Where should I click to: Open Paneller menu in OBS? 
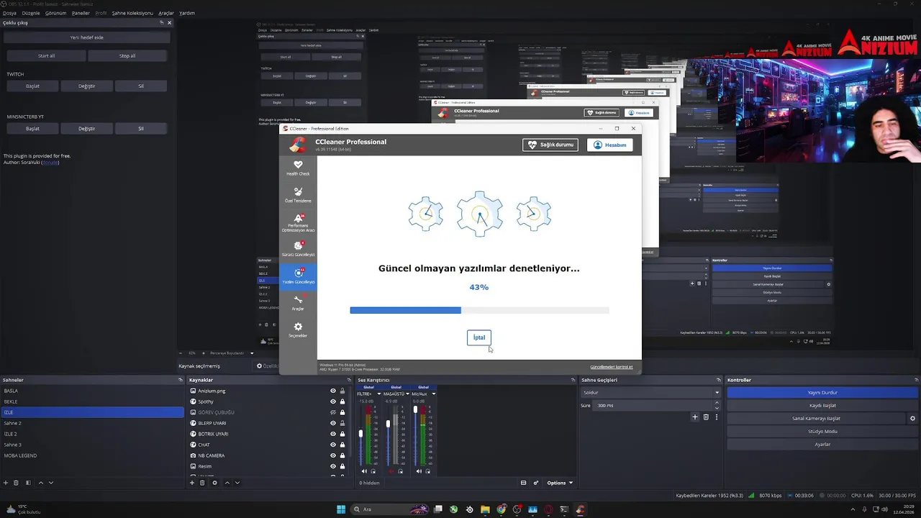81,13
